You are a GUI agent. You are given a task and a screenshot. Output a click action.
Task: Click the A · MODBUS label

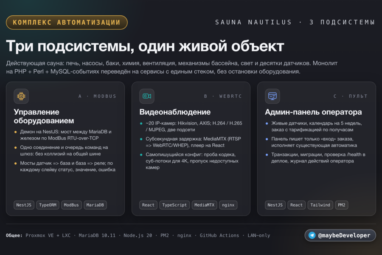coord(97,96)
